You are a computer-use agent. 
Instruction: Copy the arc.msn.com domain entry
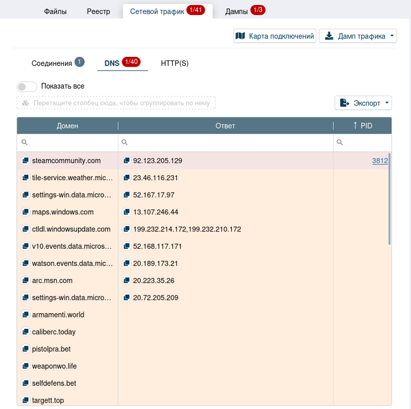point(25,281)
